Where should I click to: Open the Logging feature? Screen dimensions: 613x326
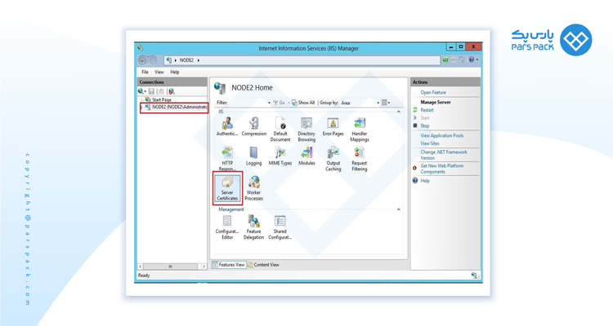[x=253, y=156]
